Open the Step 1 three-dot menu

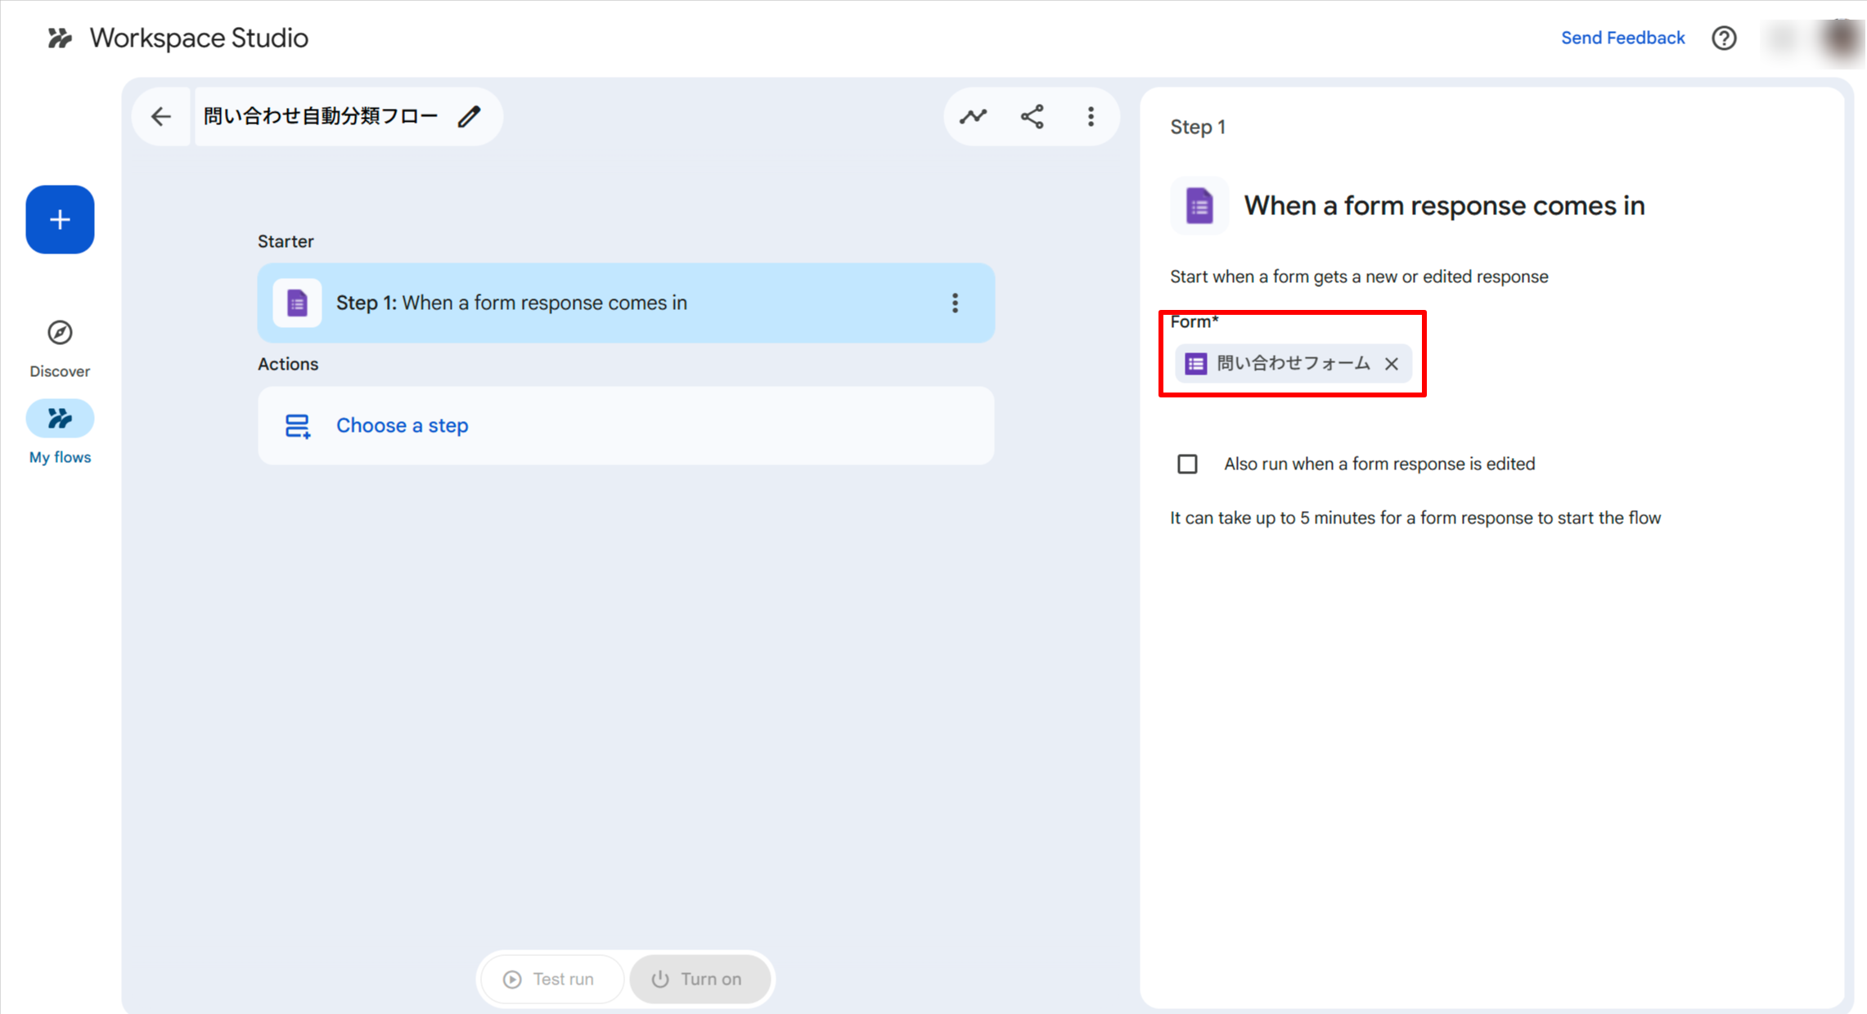[955, 303]
